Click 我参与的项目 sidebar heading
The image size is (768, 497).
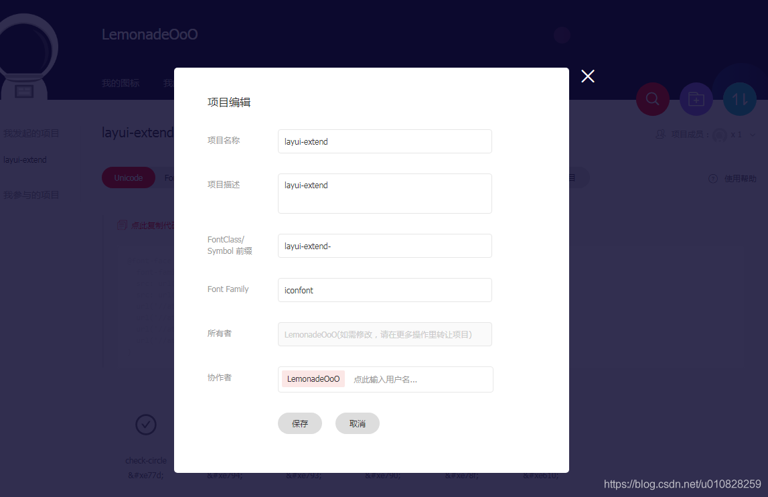tap(31, 195)
